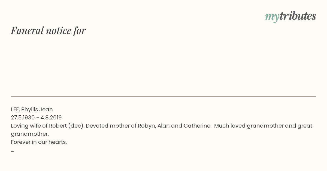This screenshot has width=327, height=171.
Task: Click the dash between the two dates
Action: point(38,118)
